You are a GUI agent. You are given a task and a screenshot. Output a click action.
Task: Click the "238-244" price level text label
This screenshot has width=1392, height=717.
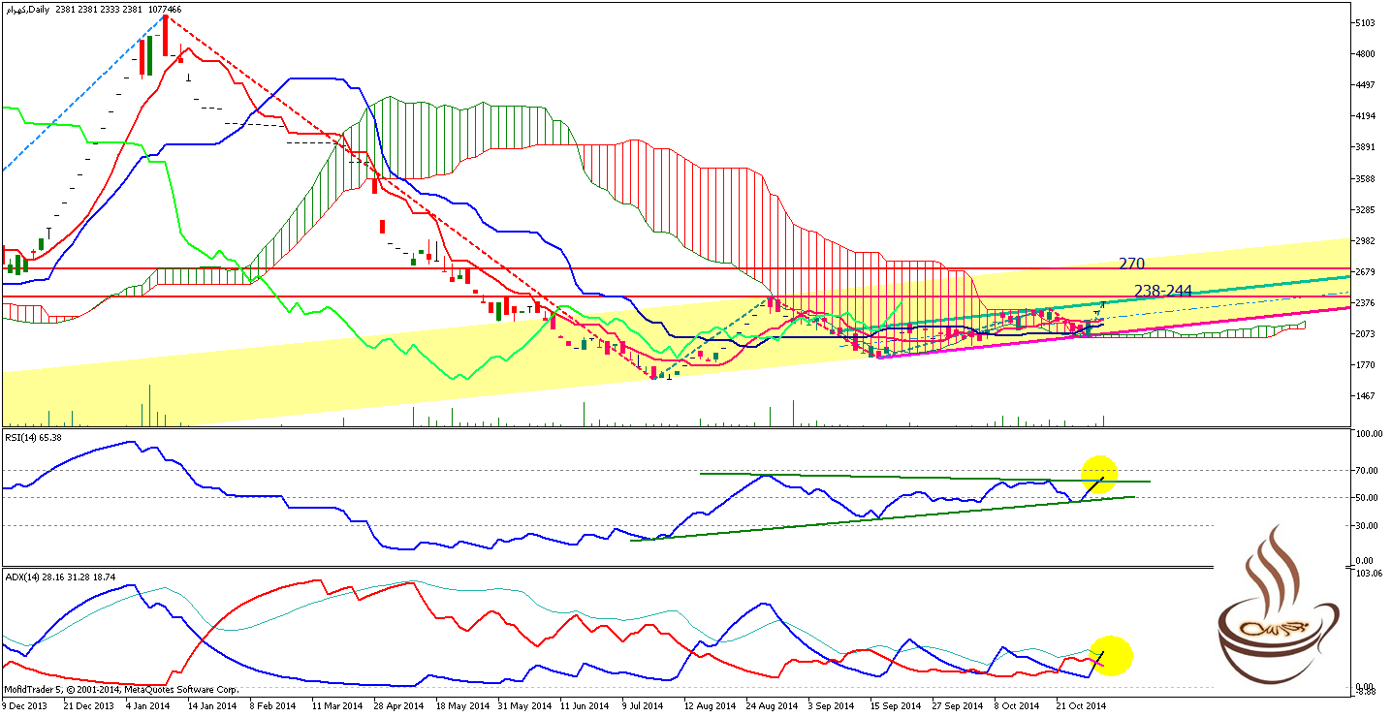(1162, 291)
